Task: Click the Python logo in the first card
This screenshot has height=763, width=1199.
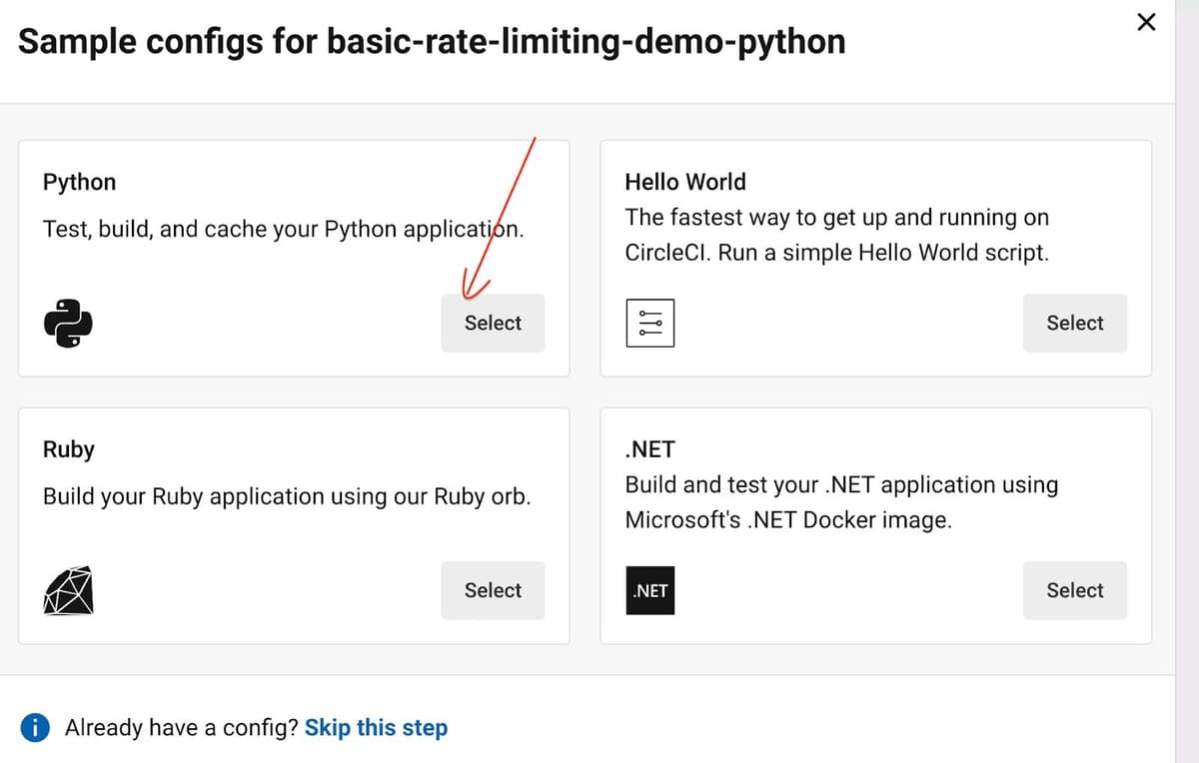Action: tap(68, 322)
